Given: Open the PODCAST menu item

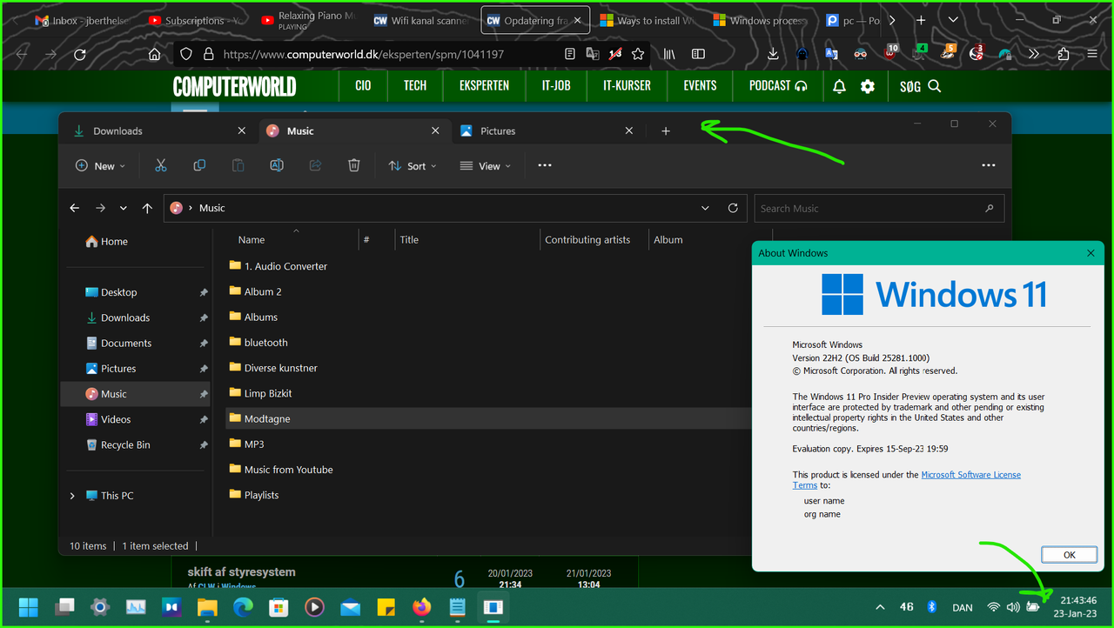Looking at the screenshot, I should (x=778, y=85).
